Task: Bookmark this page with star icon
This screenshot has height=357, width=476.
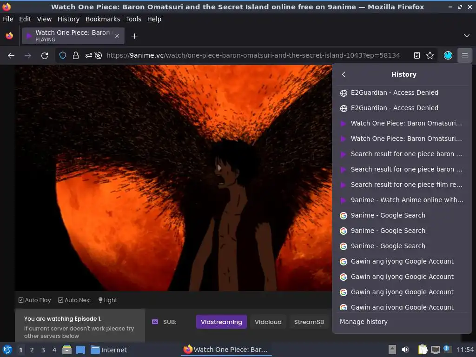Action: pyautogui.click(x=430, y=55)
